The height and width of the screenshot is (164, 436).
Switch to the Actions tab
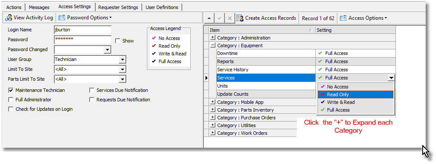click(x=14, y=7)
